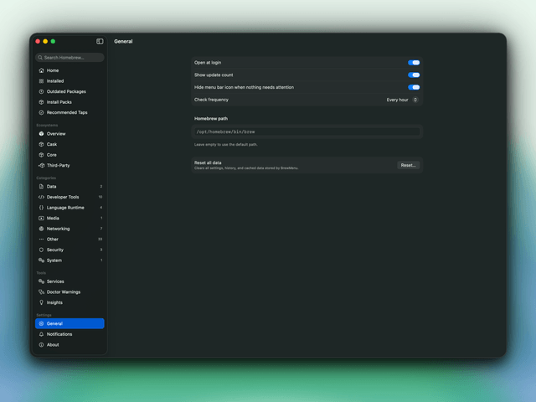Click the search magnifier icon
This screenshot has width=536, height=402.
40,58
